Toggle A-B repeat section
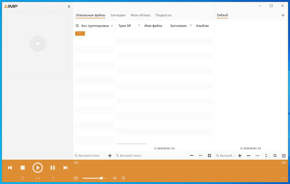Image resolution: width=290 pixels, height=184 pixels. click(x=38, y=178)
